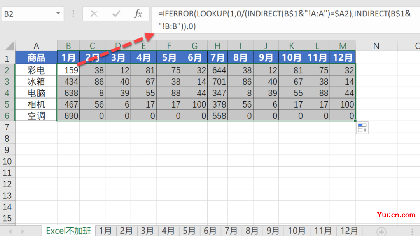Select cell B2 with value 159
This screenshot has width=420, height=236.
(68, 70)
